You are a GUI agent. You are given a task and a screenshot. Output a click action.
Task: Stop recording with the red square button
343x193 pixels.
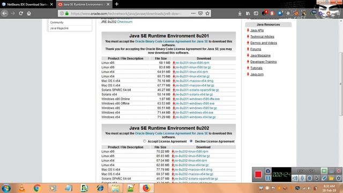tap(258, 174)
